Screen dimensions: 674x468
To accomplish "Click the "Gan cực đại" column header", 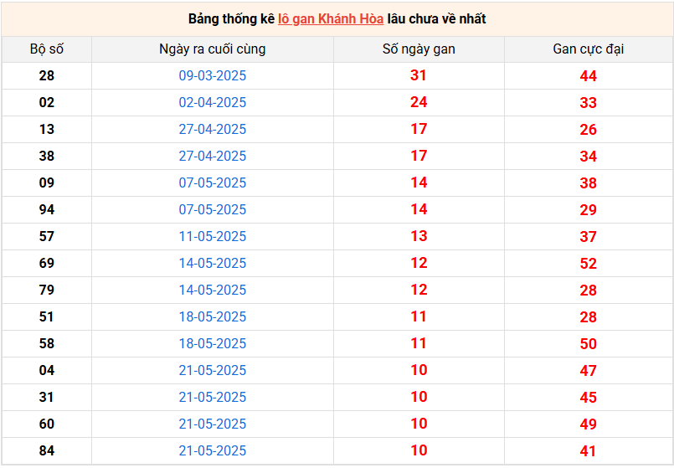I will tap(588, 49).
